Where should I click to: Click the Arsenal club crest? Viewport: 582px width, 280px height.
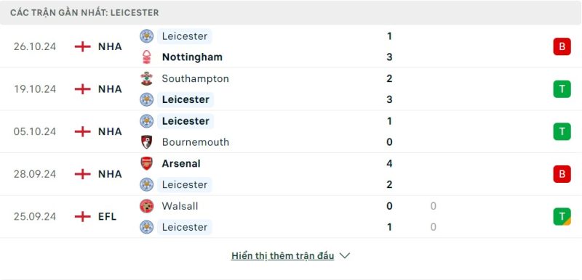147,163
